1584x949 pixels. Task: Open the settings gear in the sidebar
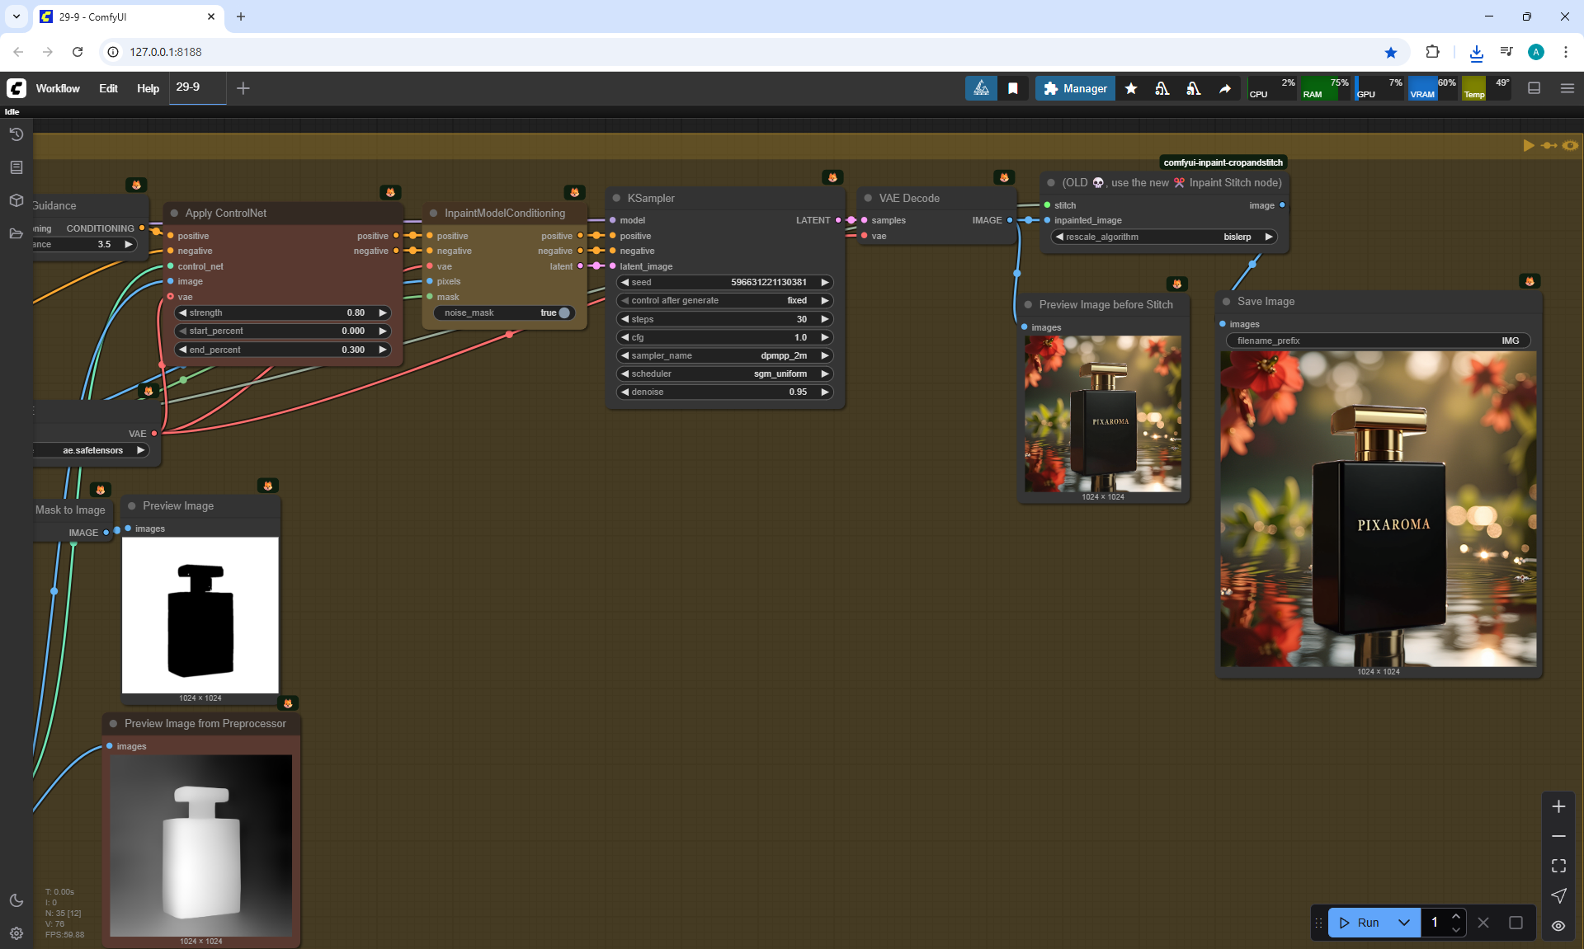point(16,933)
